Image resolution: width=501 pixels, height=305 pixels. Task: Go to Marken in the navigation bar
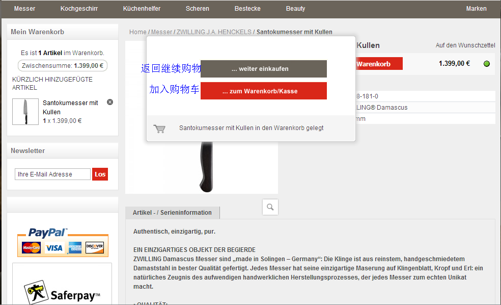476,9
